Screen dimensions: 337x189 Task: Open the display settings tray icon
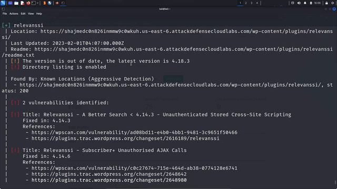293,3
